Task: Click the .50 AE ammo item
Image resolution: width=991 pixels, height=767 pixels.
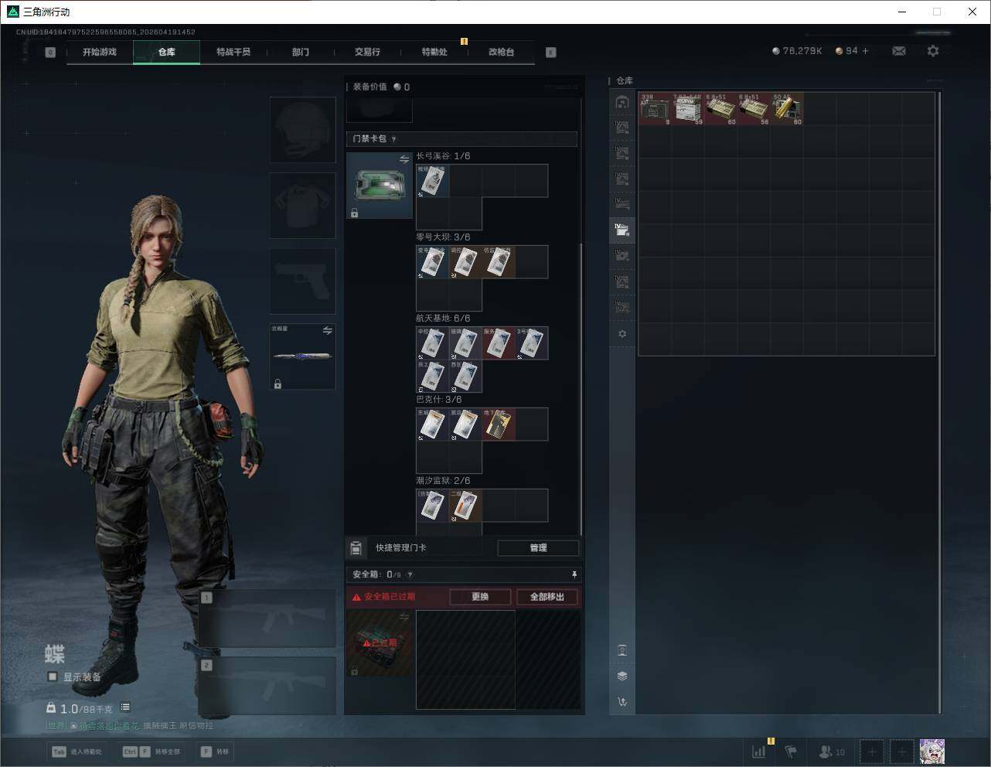Action: pyautogui.click(x=787, y=109)
